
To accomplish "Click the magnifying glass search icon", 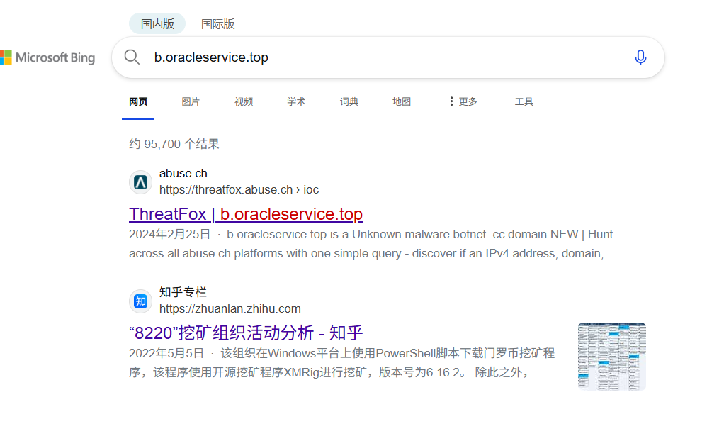I will 132,57.
